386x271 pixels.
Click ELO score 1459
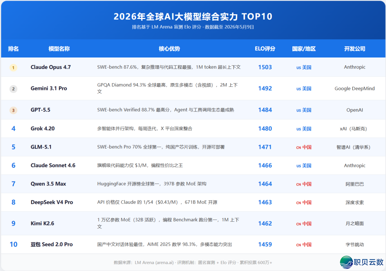click(265, 245)
